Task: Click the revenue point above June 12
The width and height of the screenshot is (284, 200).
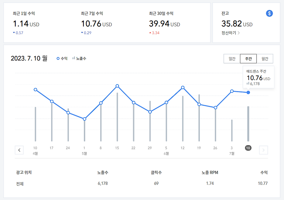Action: click(182, 88)
